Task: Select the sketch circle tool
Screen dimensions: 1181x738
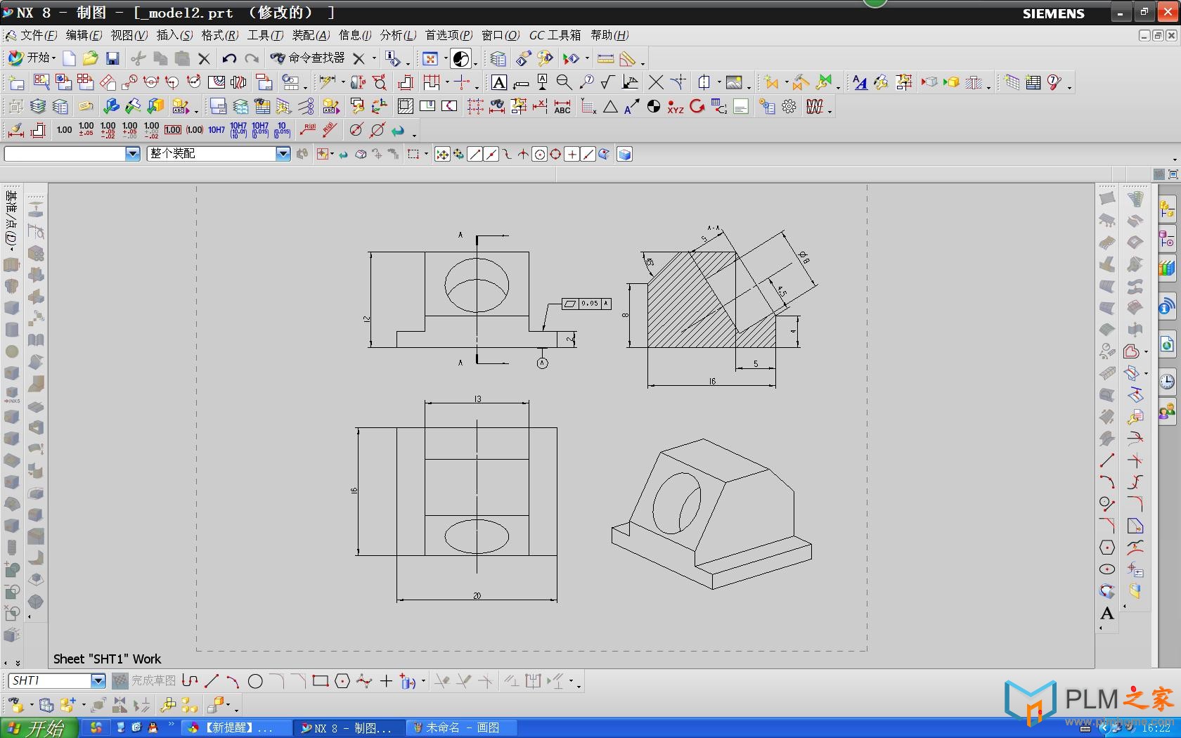Action: click(x=255, y=681)
